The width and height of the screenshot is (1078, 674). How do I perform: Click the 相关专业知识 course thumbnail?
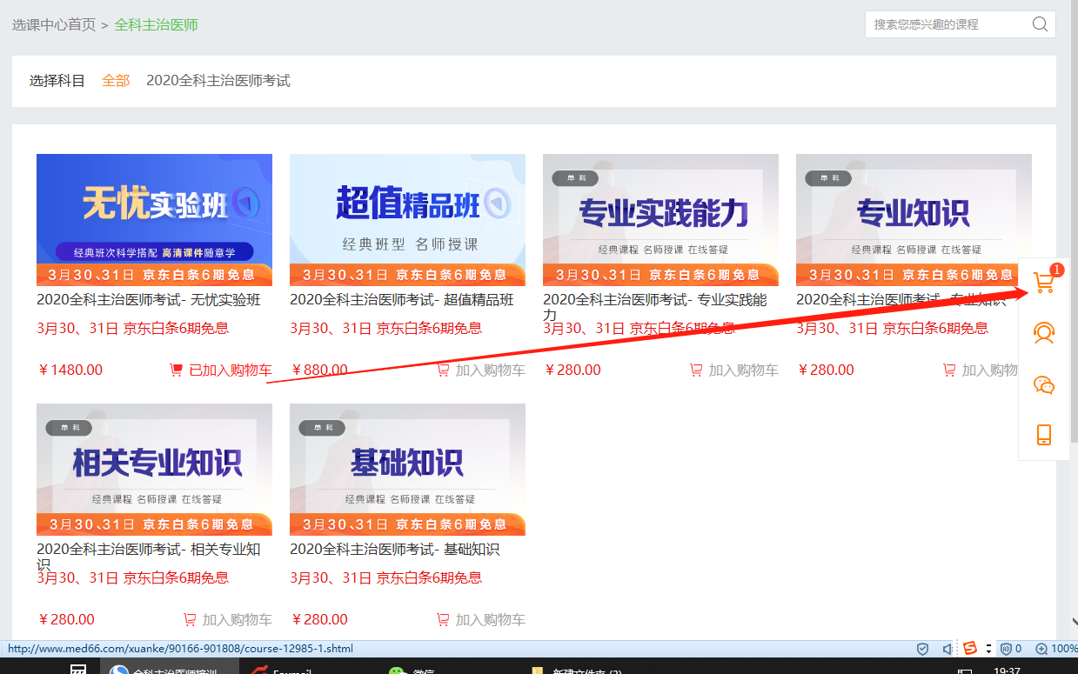tap(154, 469)
